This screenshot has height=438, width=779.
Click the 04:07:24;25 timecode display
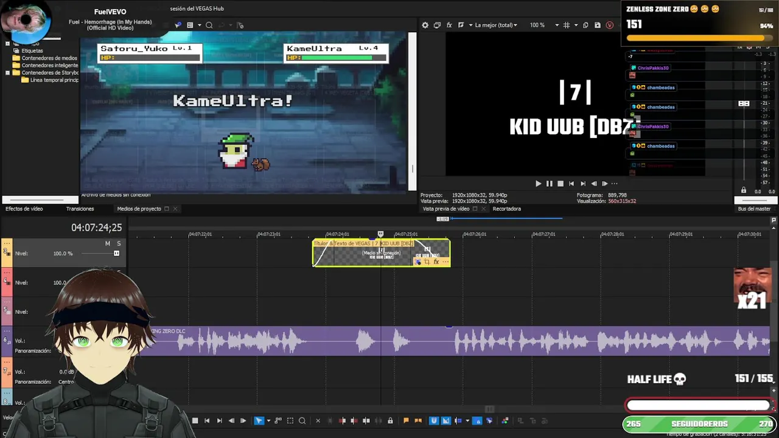click(x=97, y=228)
